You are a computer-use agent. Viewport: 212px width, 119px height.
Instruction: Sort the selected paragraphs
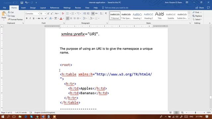pyautogui.click(x=101, y=14)
